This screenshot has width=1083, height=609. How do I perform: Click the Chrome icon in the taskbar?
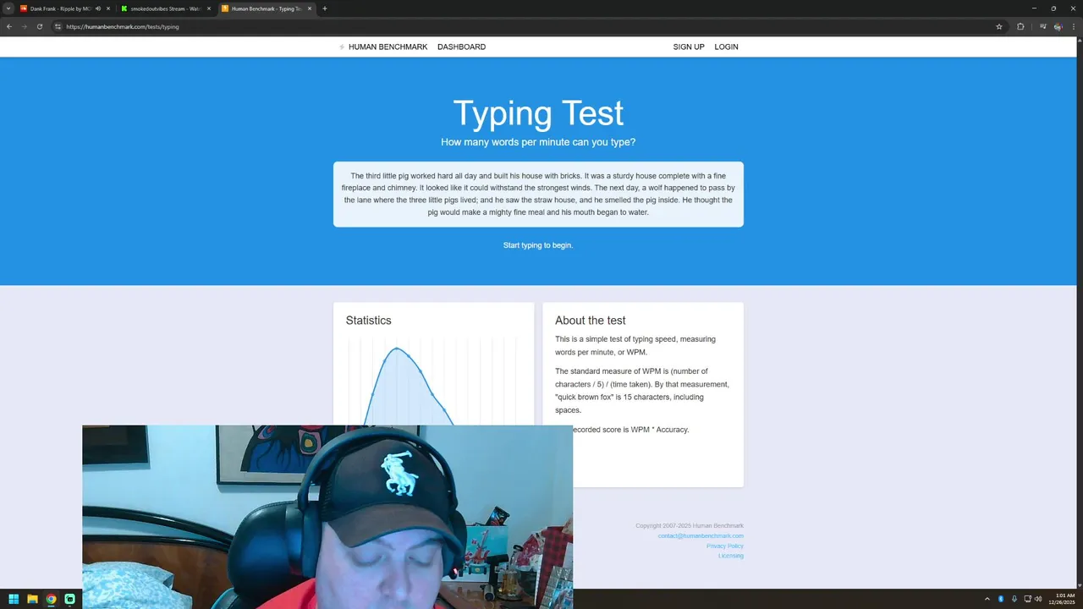click(51, 599)
